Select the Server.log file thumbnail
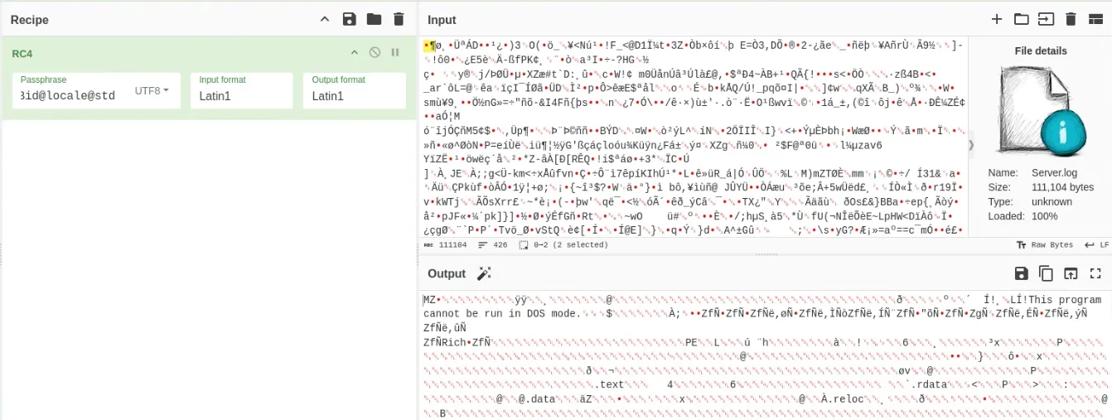Viewport: 1112px width, 420px height. 1042,111
